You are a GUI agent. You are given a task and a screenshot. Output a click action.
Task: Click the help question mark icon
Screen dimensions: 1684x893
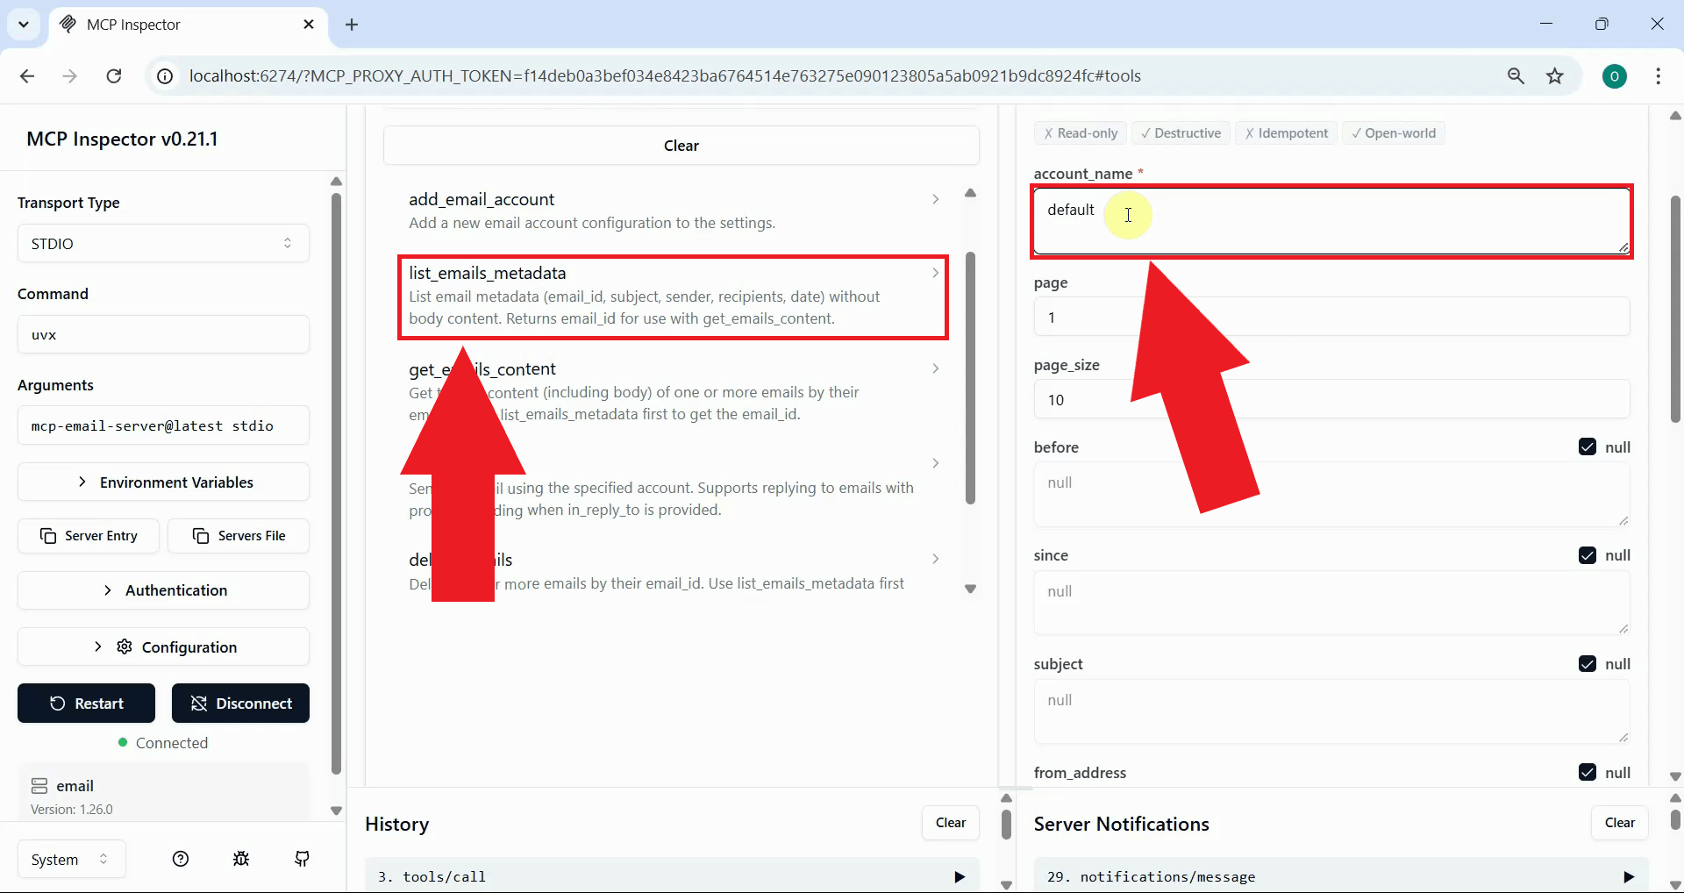point(180,859)
